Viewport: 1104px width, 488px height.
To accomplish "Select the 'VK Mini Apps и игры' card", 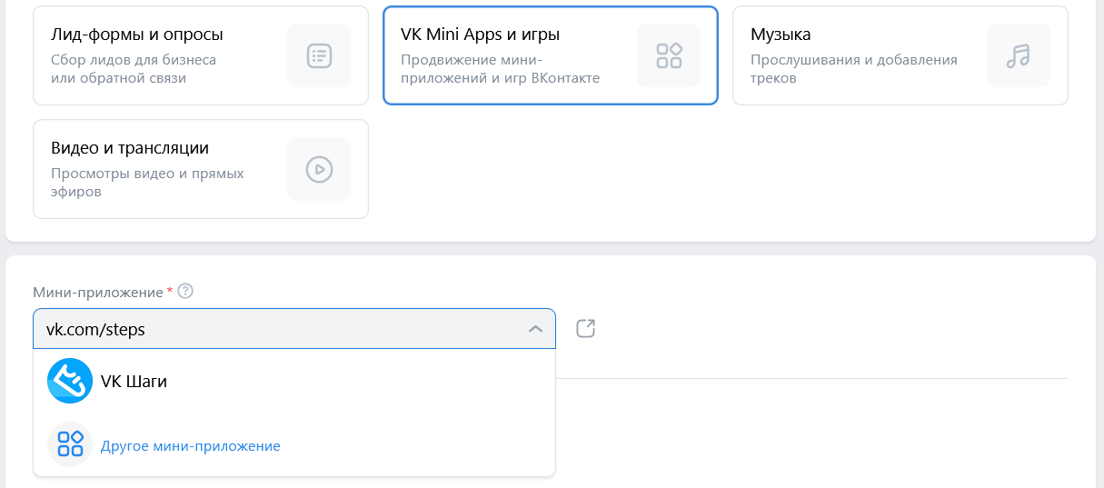I will (551, 55).
